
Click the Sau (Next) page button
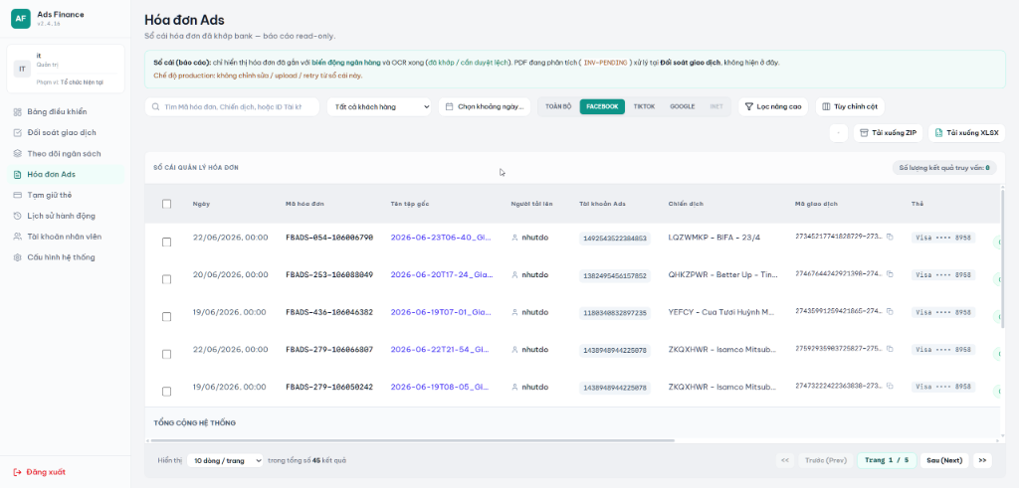[944, 460]
